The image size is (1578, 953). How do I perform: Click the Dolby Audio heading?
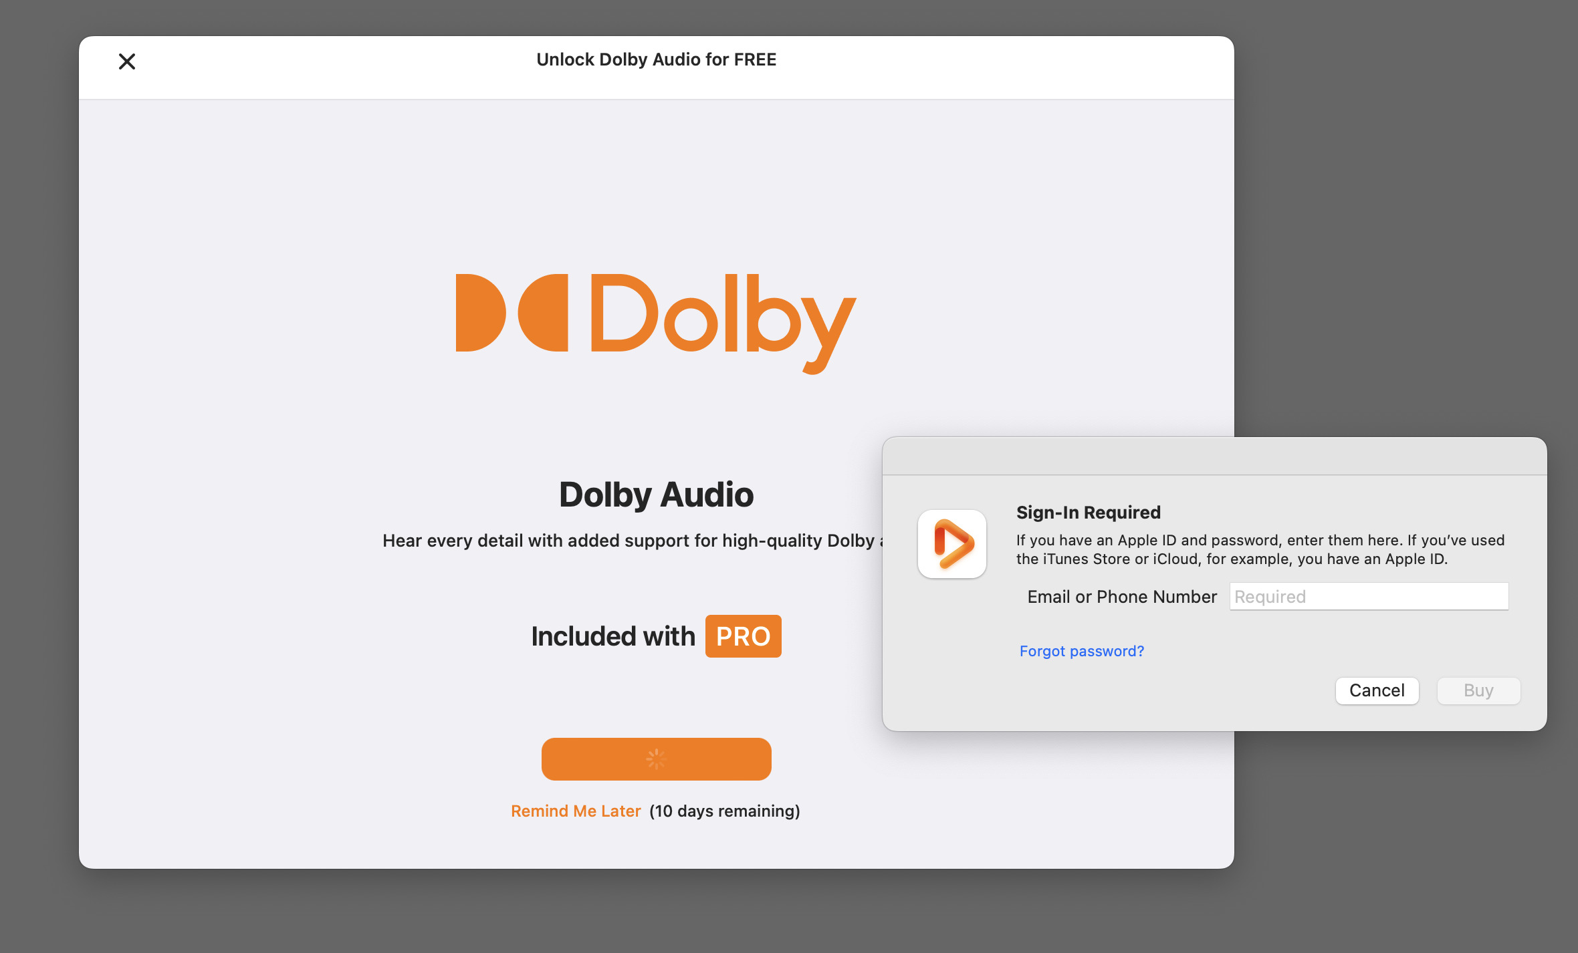click(x=656, y=495)
